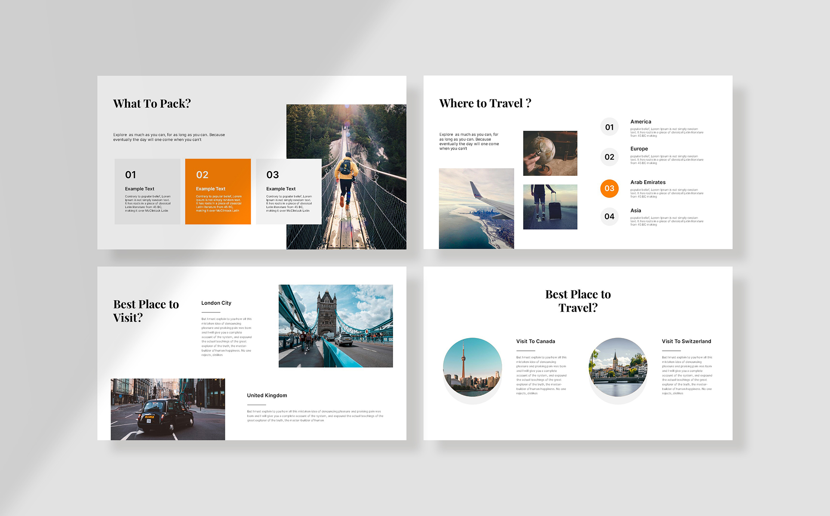Click the airplane wing aerial photo
The width and height of the screenshot is (830, 516).
pos(476,209)
